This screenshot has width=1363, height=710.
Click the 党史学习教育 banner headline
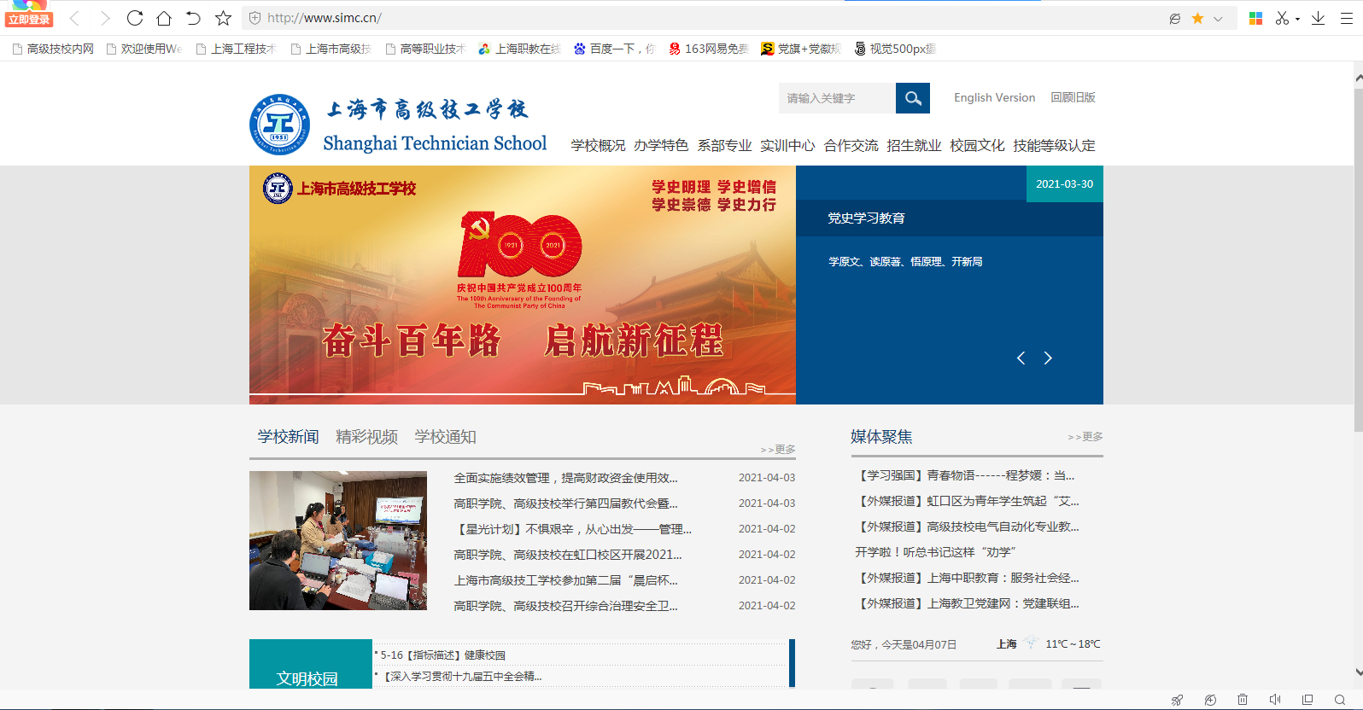(x=866, y=218)
